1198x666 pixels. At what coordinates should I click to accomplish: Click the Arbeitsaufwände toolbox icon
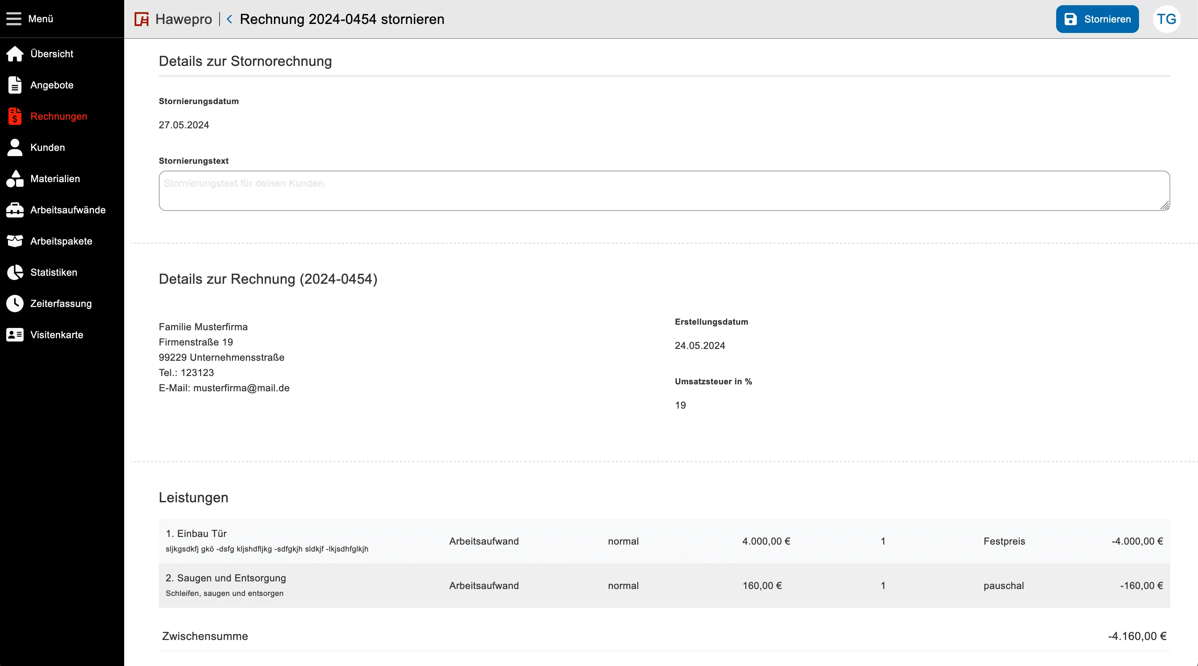coord(15,210)
